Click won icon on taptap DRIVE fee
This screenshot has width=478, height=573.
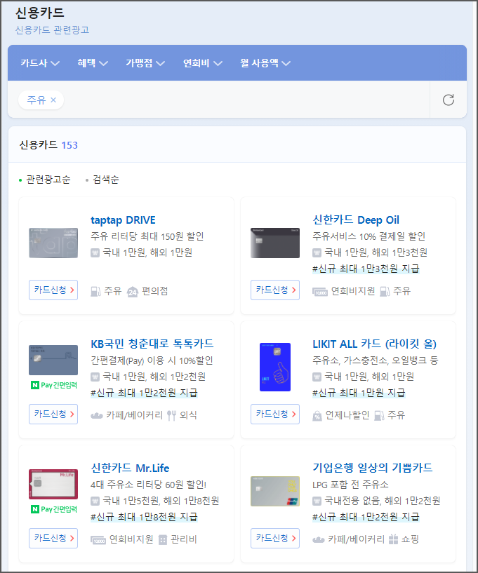point(95,252)
